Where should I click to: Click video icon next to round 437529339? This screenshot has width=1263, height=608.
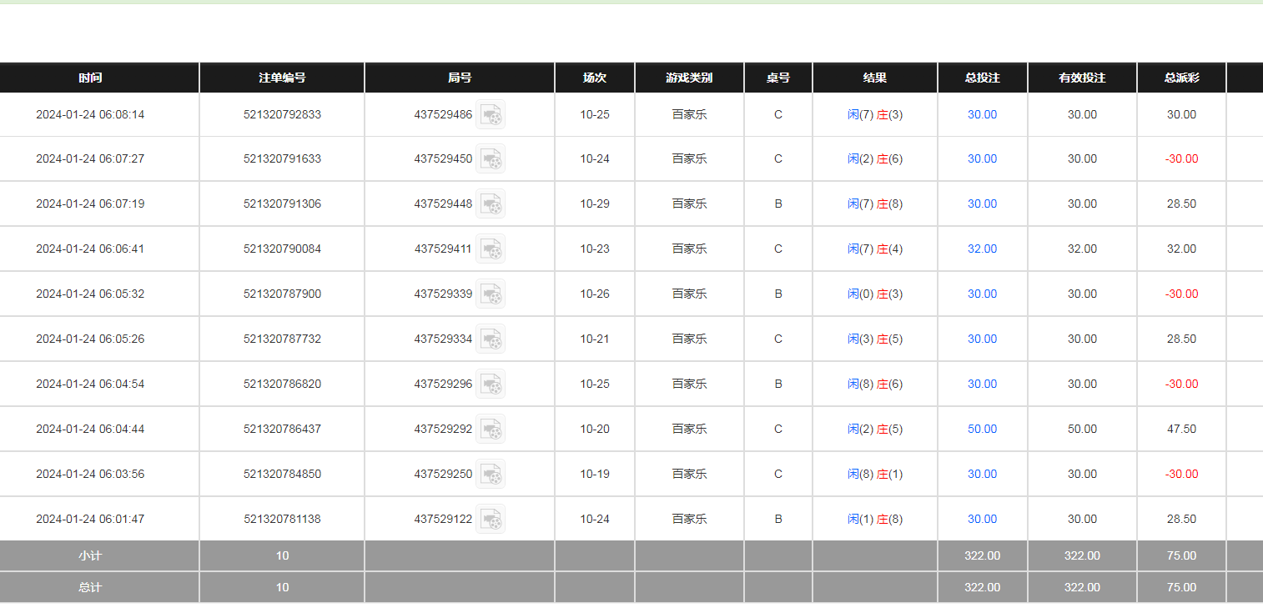[491, 294]
